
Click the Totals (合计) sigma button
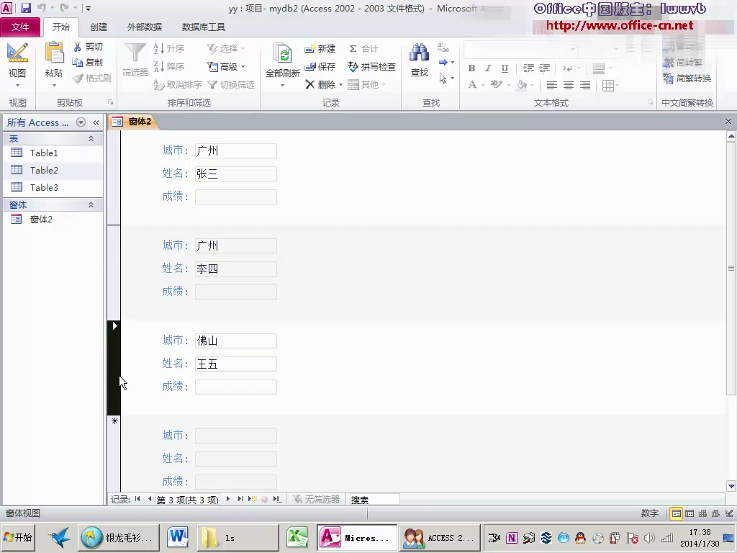pyautogui.click(x=363, y=48)
